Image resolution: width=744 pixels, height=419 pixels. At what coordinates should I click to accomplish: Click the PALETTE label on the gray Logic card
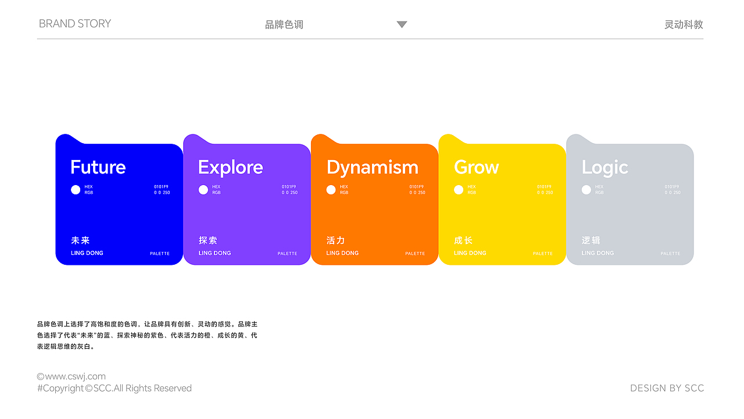click(670, 254)
